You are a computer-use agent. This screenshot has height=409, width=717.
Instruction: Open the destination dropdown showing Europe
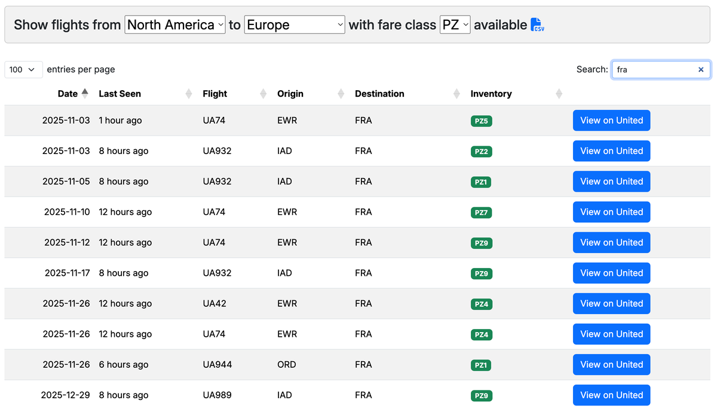point(294,24)
